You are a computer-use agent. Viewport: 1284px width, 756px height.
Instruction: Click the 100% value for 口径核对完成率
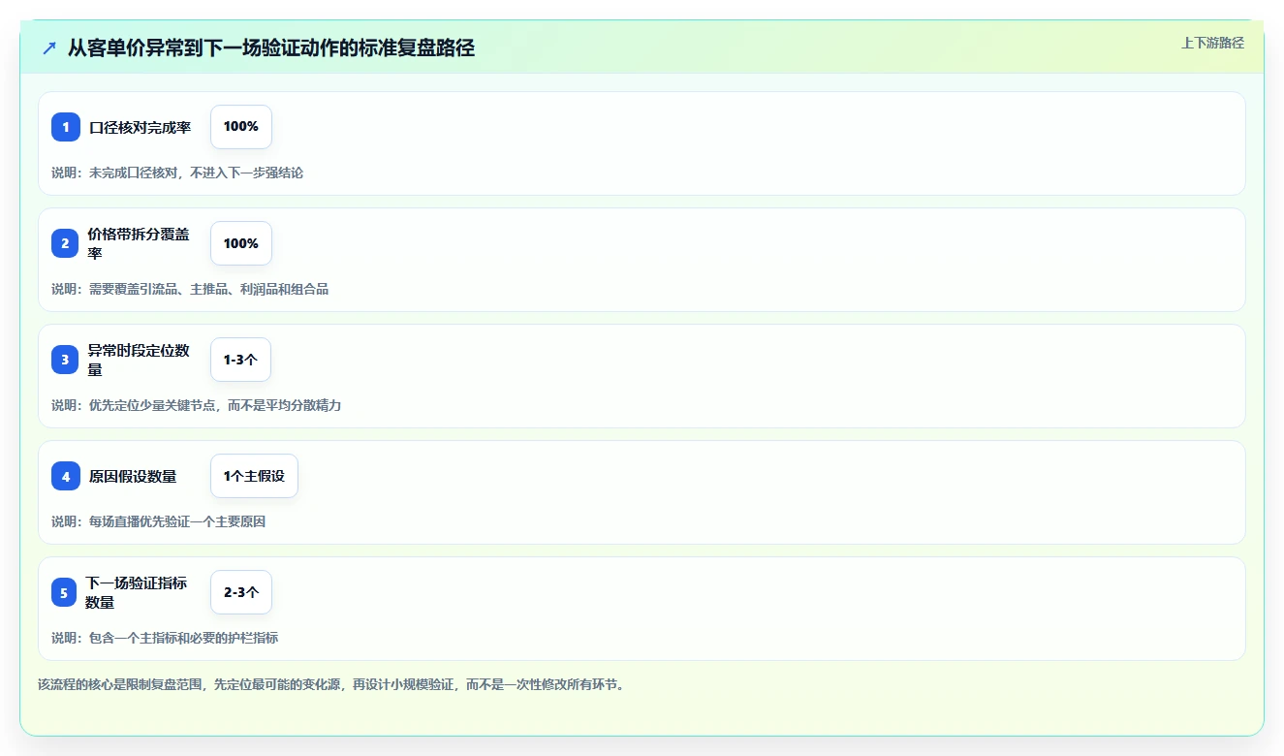241,127
